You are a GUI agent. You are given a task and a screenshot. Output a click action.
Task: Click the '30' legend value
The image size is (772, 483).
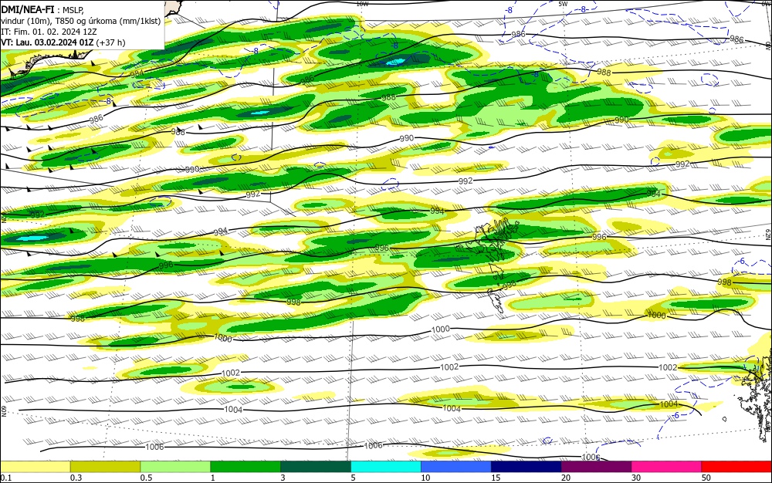636,478
